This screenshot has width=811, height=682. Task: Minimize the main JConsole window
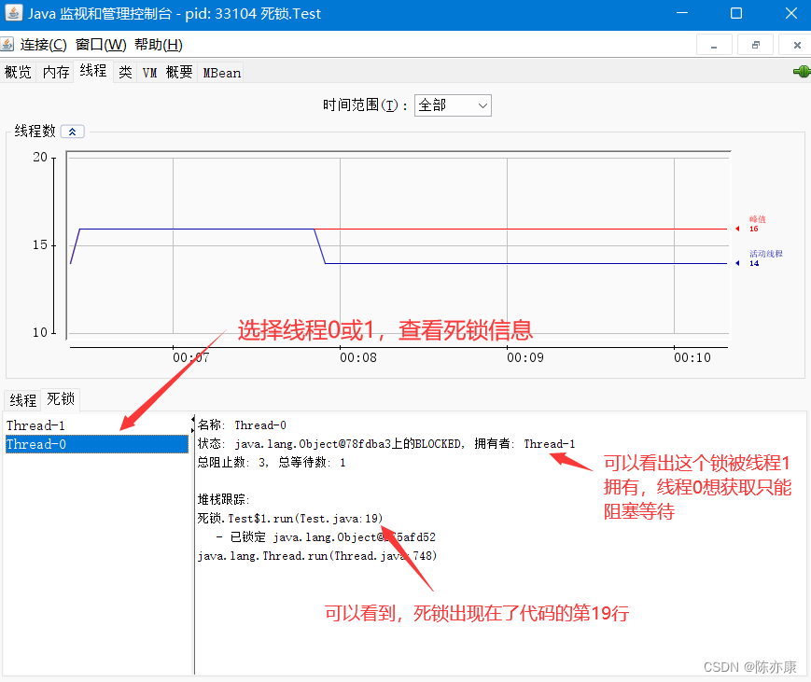[x=682, y=13]
